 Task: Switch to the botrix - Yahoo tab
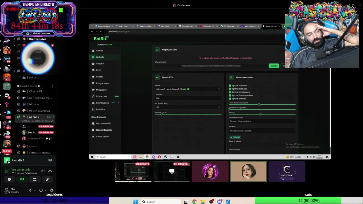coord(250,26)
